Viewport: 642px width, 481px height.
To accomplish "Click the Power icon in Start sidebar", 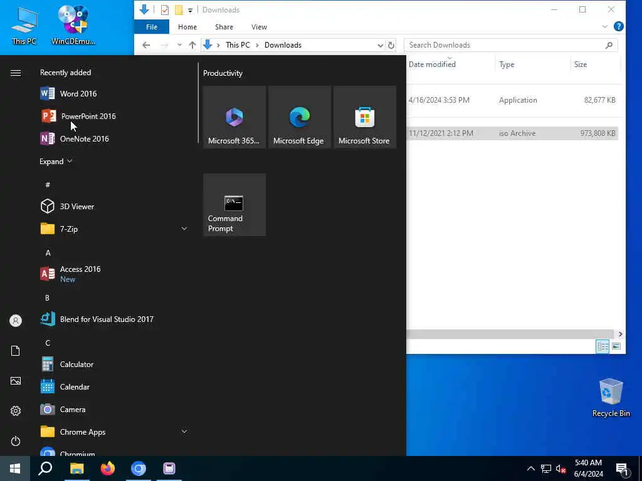I will coord(16,441).
